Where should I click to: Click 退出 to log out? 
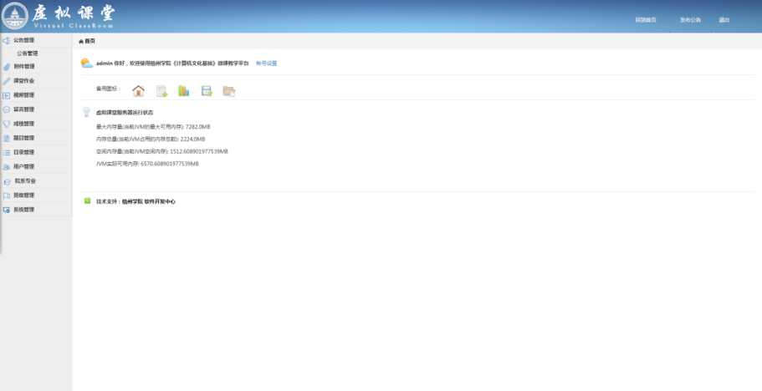(724, 19)
